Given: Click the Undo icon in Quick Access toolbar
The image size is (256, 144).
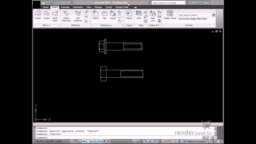Looking at the screenshot, I should (x=56, y=3).
